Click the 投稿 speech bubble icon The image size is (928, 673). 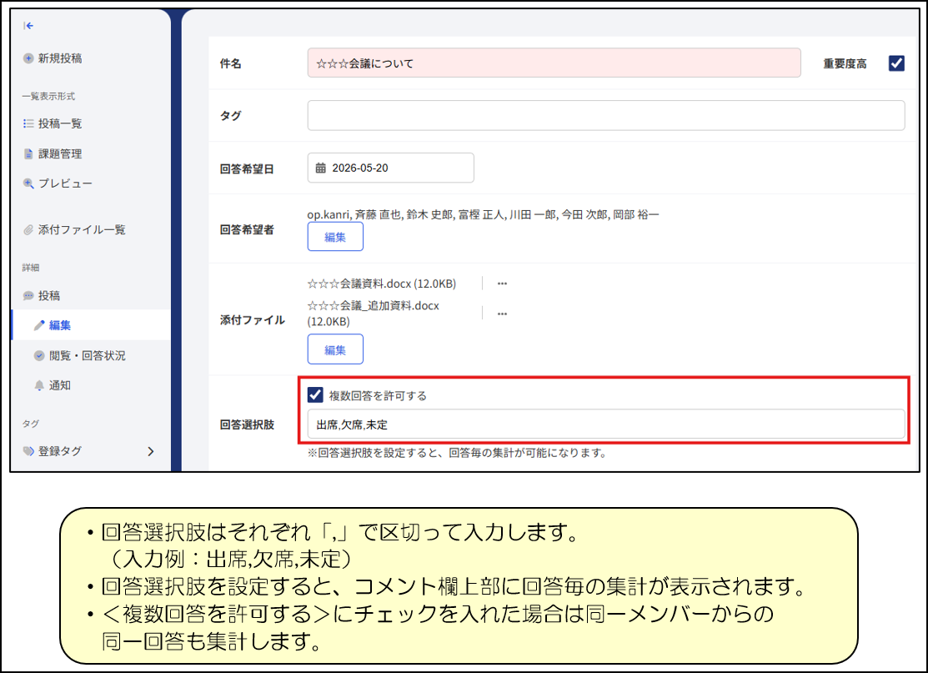point(28,295)
